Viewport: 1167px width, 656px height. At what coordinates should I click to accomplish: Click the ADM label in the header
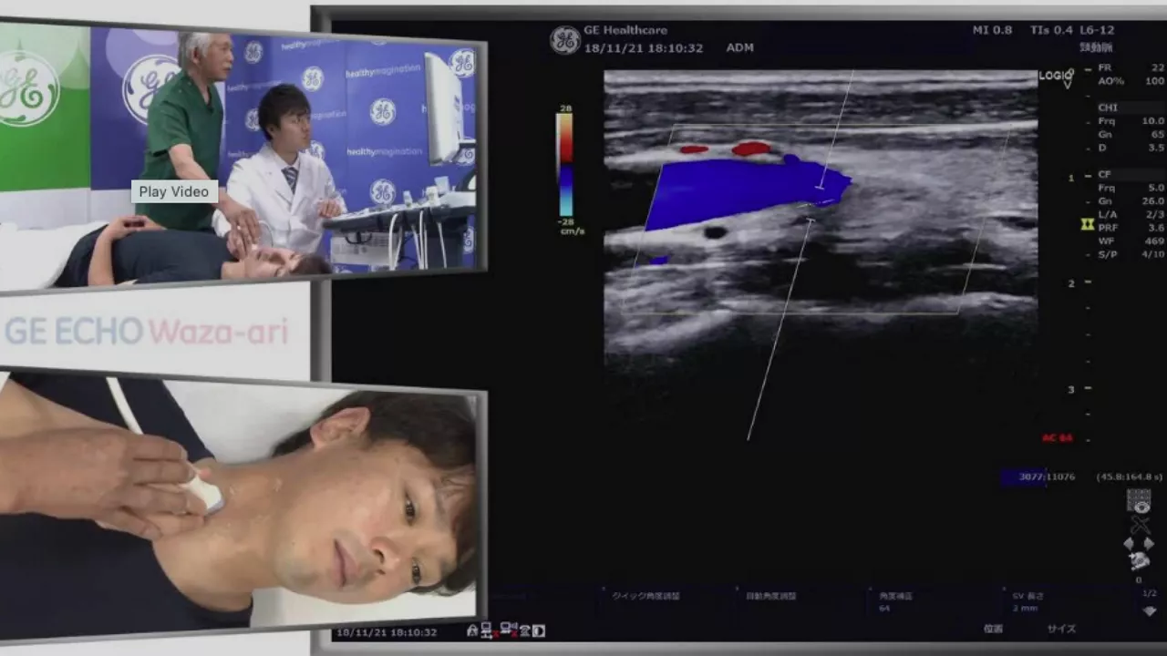pos(739,47)
